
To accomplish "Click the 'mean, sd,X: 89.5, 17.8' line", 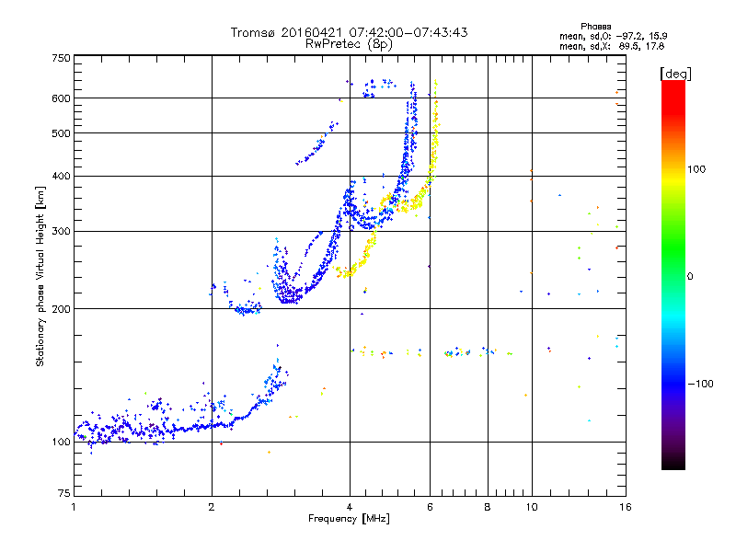I will point(612,46).
